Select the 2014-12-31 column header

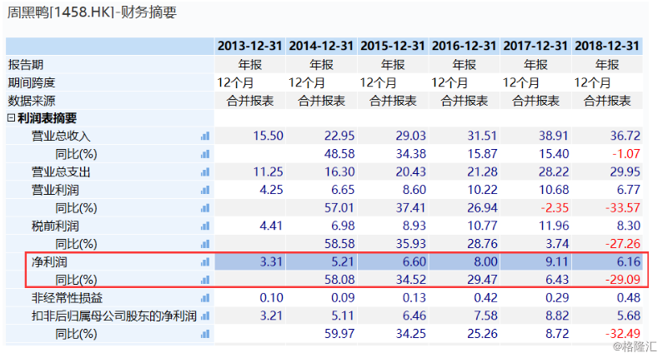(321, 46)
